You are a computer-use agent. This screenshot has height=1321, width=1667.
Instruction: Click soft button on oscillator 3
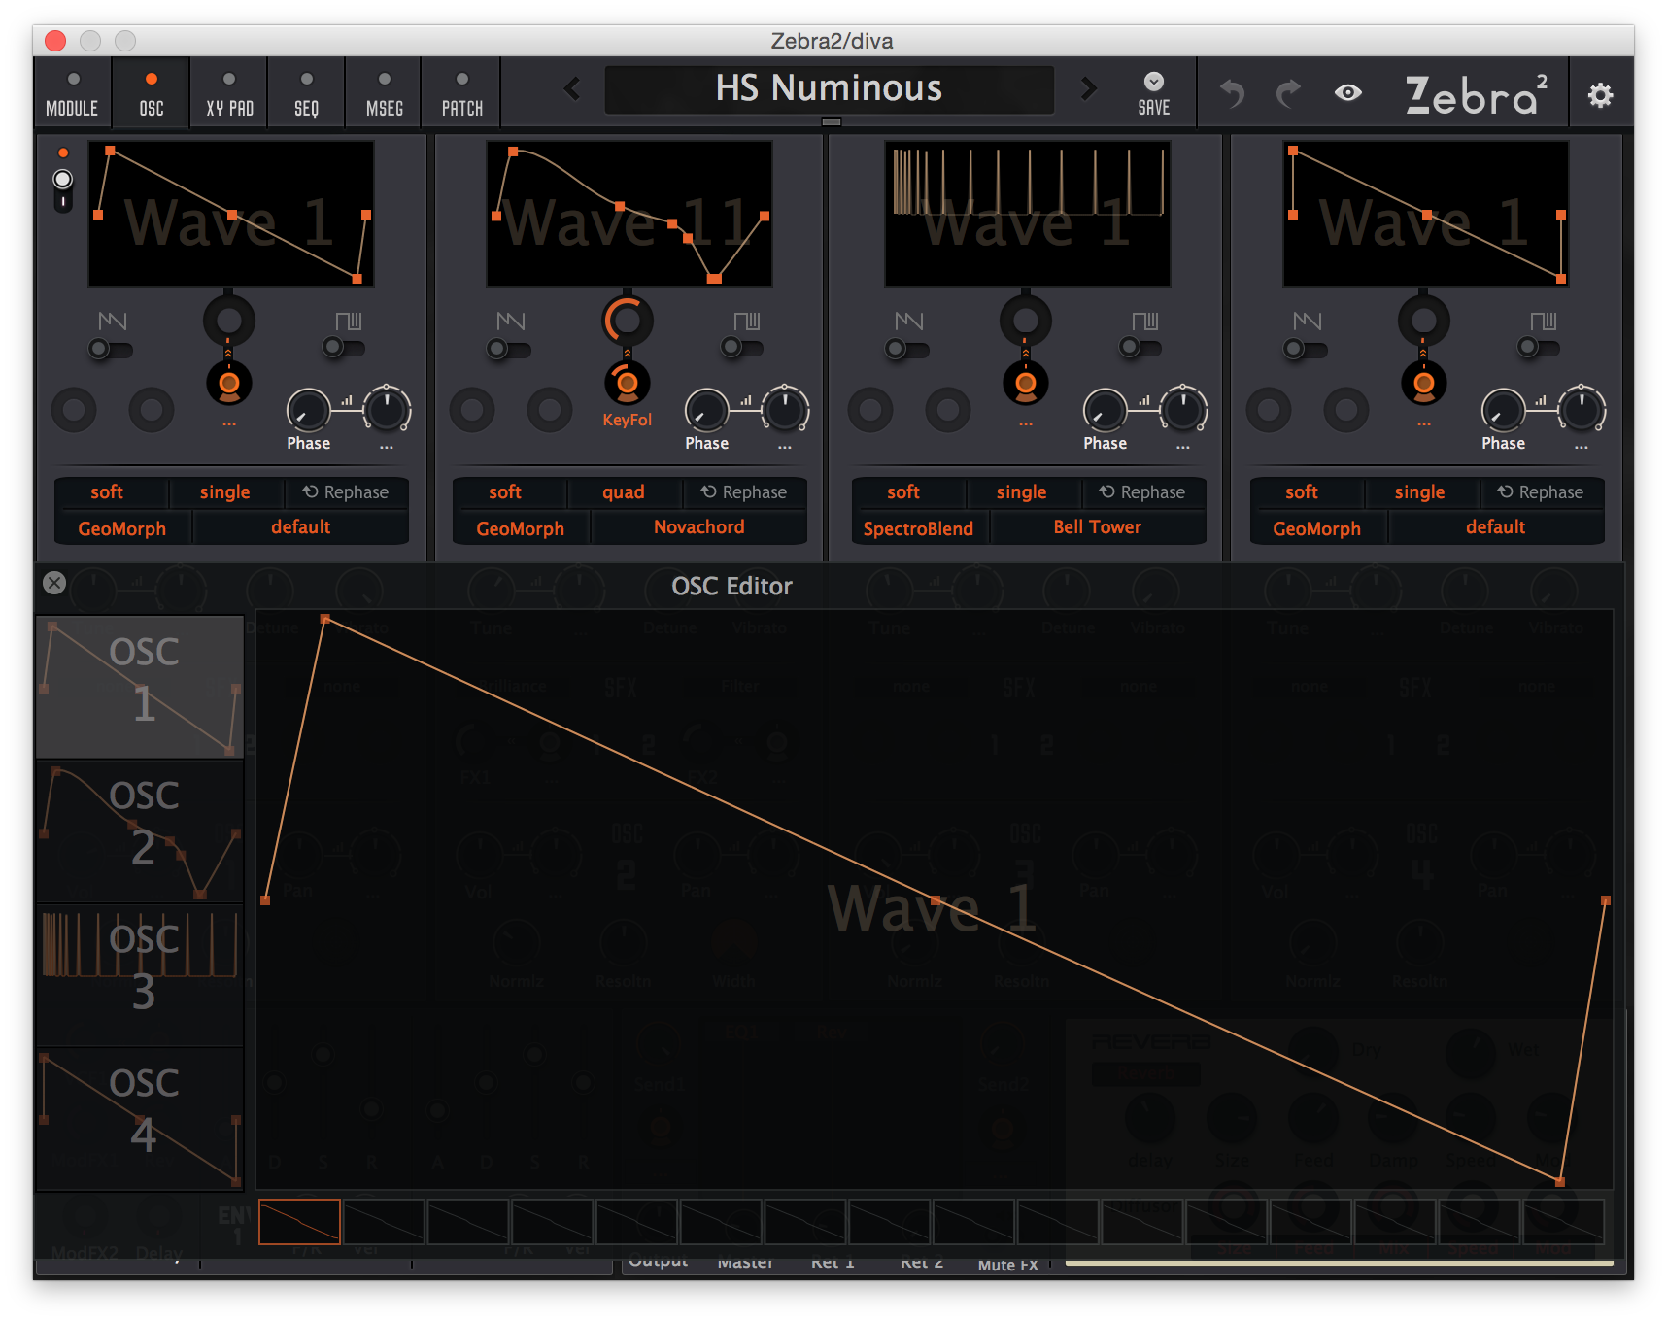click(903, 492)
